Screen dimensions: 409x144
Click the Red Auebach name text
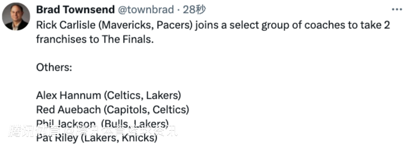click(x=68, y=110)
